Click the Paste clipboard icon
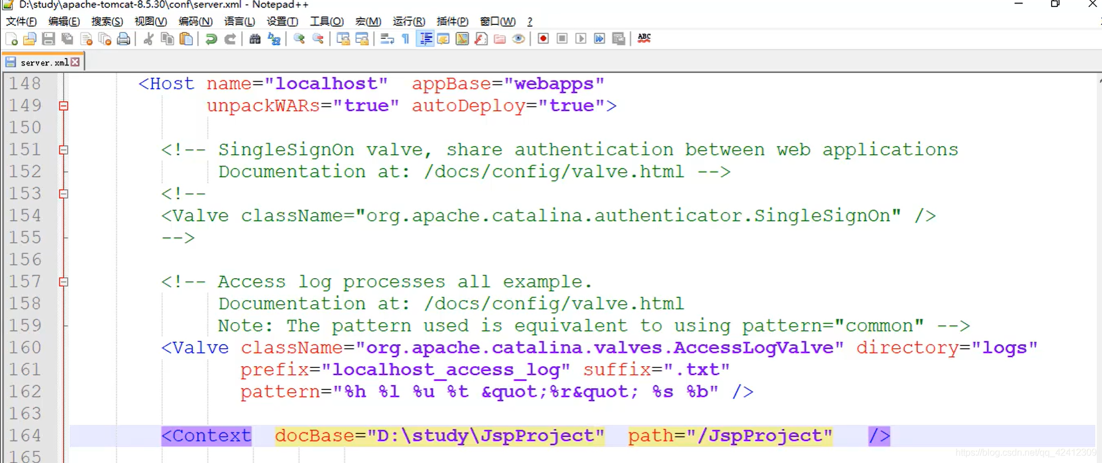 point(186,39)
